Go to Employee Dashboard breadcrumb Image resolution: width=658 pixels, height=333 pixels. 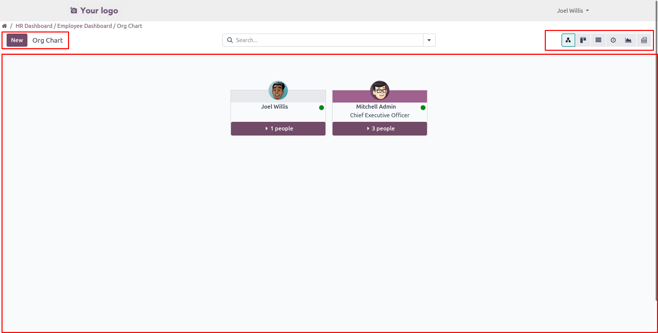click(84, 26)
